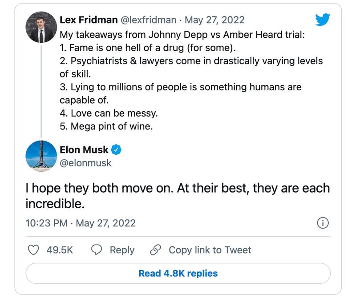Screen dimensions: 356x307
Task: Click the May 27, 2022 date beside @lexfridman
Action: tap(214, 20)
